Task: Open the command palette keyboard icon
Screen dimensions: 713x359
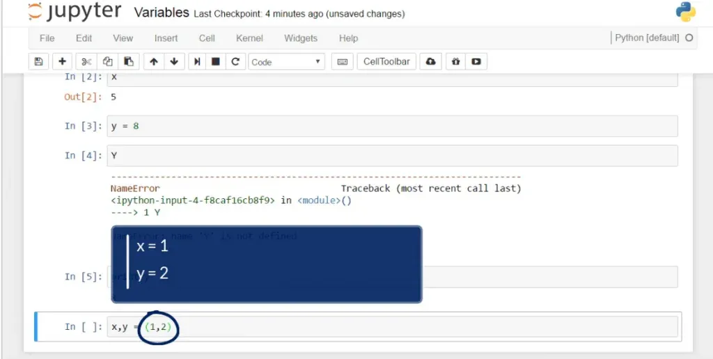Action: 342,62
